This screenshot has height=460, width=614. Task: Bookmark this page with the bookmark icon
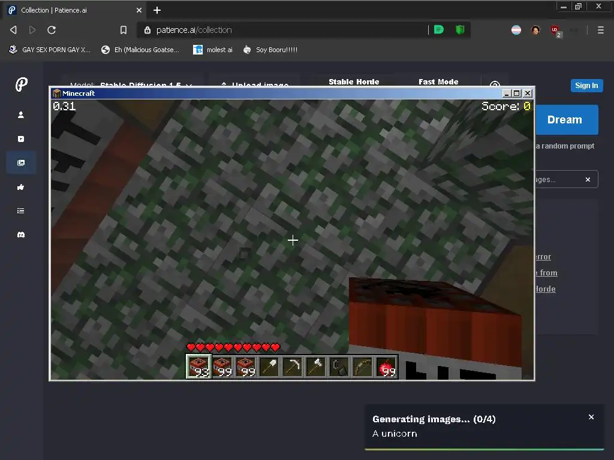coord(124,30)
